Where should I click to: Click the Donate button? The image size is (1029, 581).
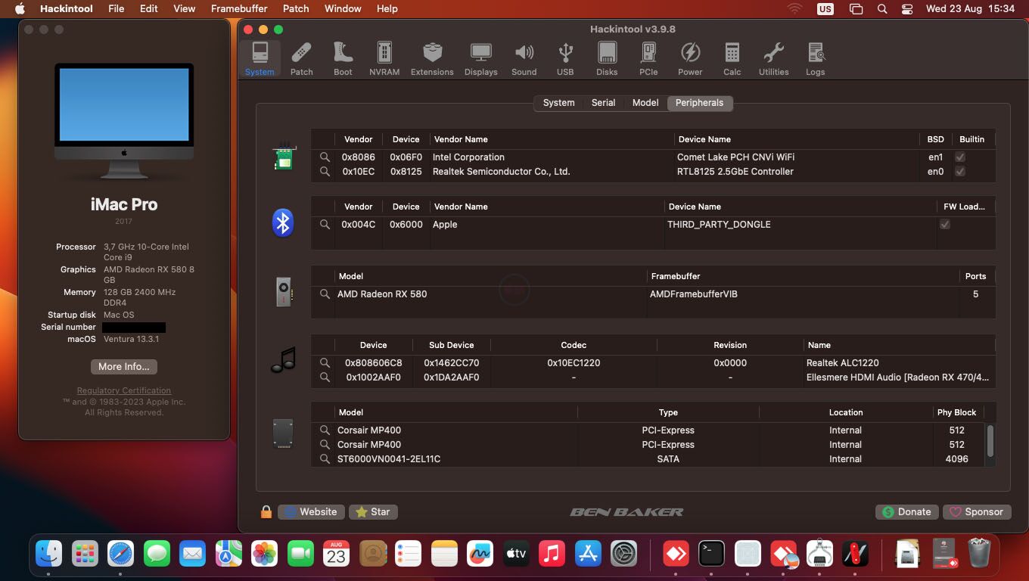point(906,512)
